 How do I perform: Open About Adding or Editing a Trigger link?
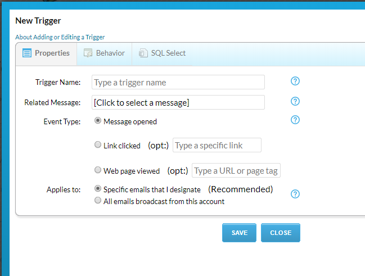pos(60,37)
